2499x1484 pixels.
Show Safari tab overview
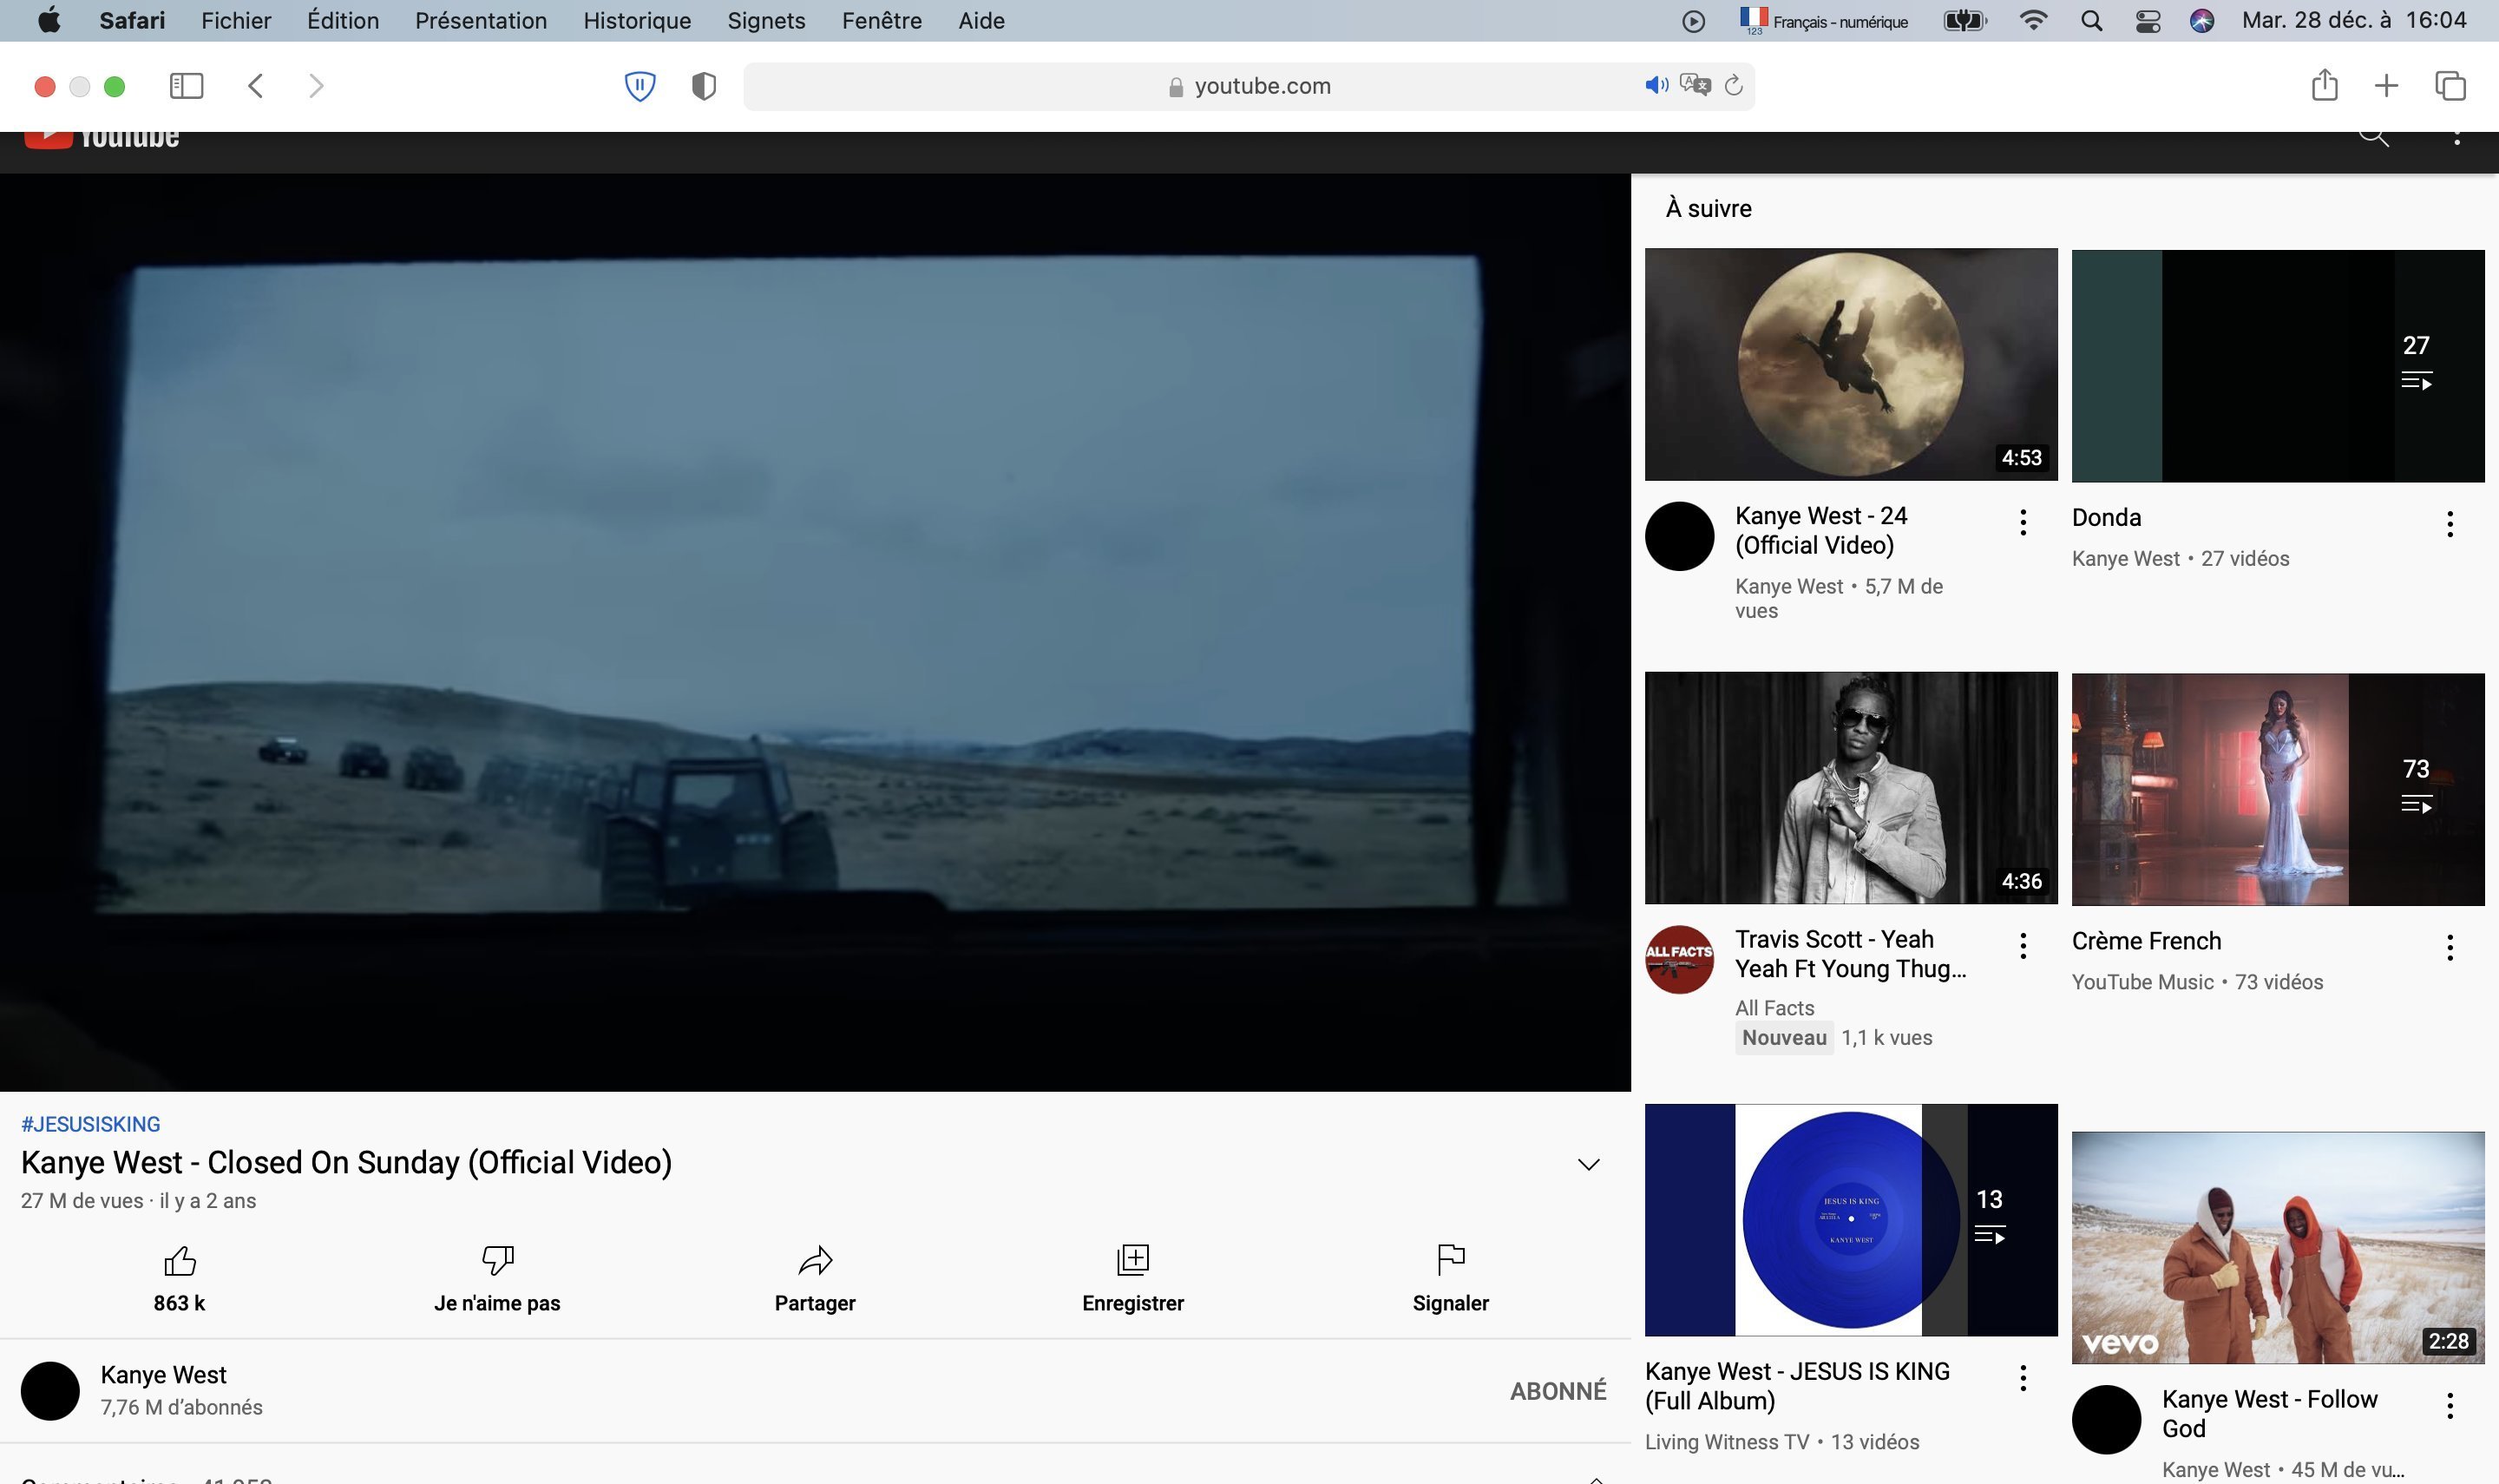[2451, 86]
